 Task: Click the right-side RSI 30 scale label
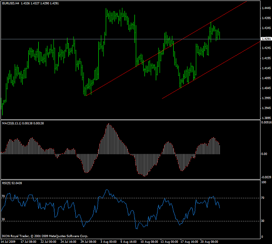(263, 221)
